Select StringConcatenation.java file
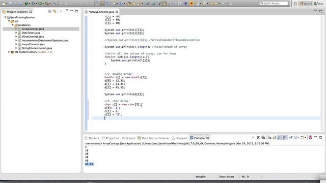 (37, 48)
